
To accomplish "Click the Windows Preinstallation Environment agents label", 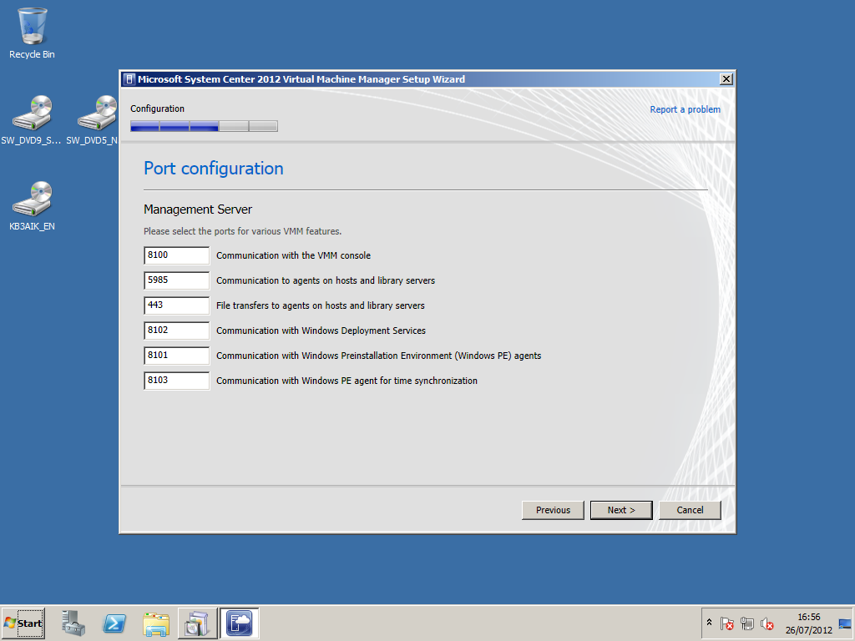I will 378,356.
